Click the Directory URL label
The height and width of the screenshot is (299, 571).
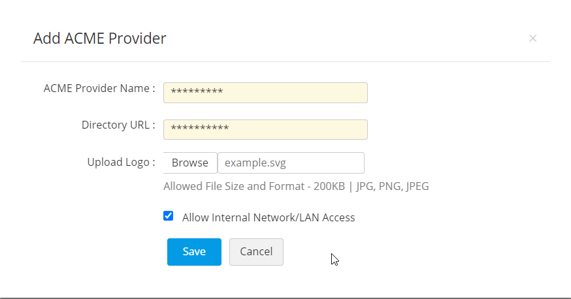(x=118, y=125)
